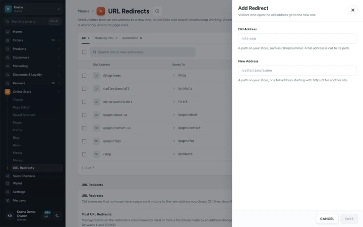Close the Add Redirect panel

(352, 10)
